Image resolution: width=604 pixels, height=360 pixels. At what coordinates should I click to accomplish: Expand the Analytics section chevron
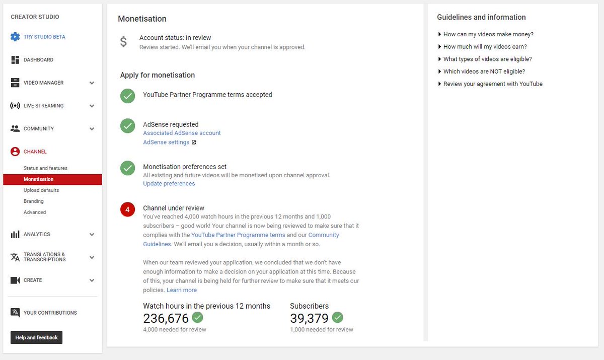(x=92, y=235)
